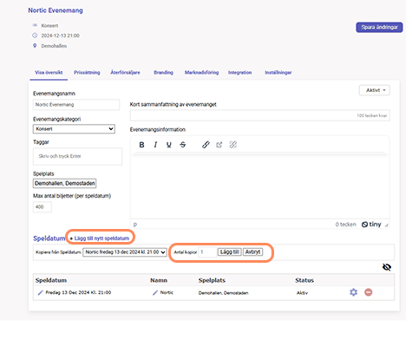The height and width of the screenshot is (346, 412).
Task: Click the red remove icon in the Nortic row
Action: pos(369,292)
